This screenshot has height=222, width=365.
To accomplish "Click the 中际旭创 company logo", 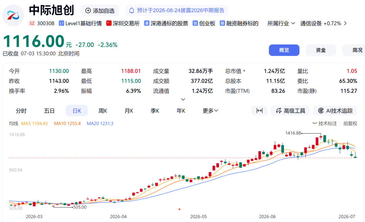I will [x=13, y=15].
